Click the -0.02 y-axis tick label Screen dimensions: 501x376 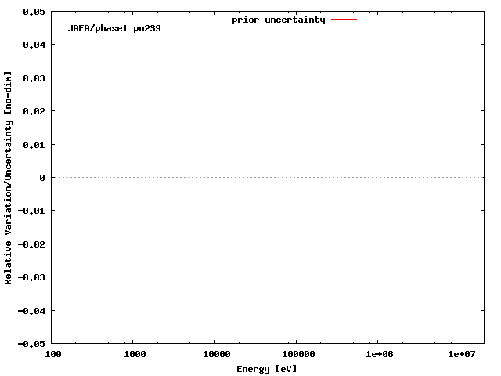31,244
